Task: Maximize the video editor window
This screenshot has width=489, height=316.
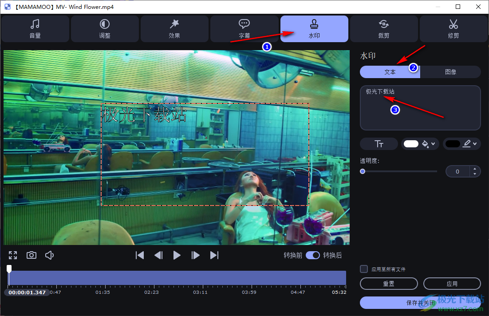Action: pos(458,7)
